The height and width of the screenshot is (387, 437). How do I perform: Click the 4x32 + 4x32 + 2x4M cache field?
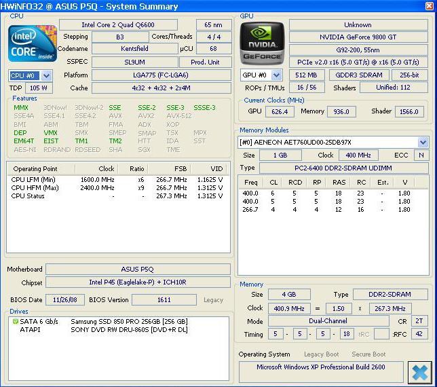tap(161, 88)
